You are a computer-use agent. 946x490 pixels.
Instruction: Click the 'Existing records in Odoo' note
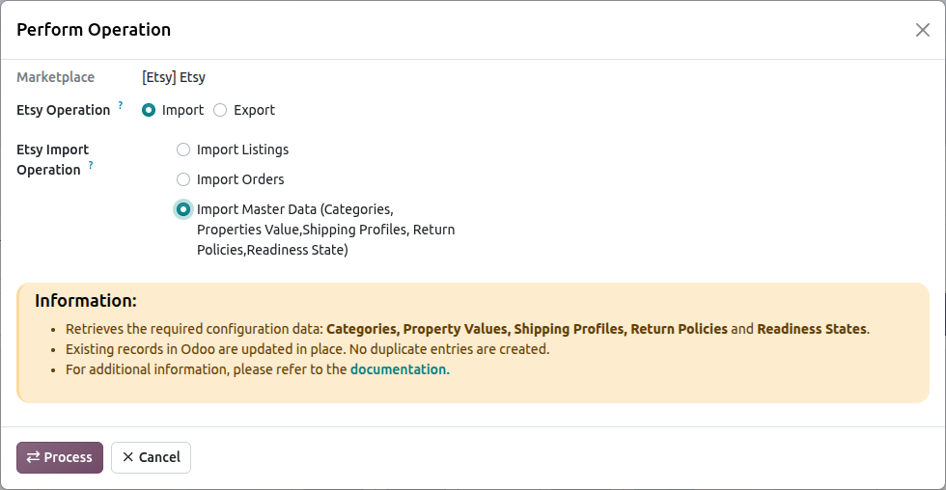308,349
